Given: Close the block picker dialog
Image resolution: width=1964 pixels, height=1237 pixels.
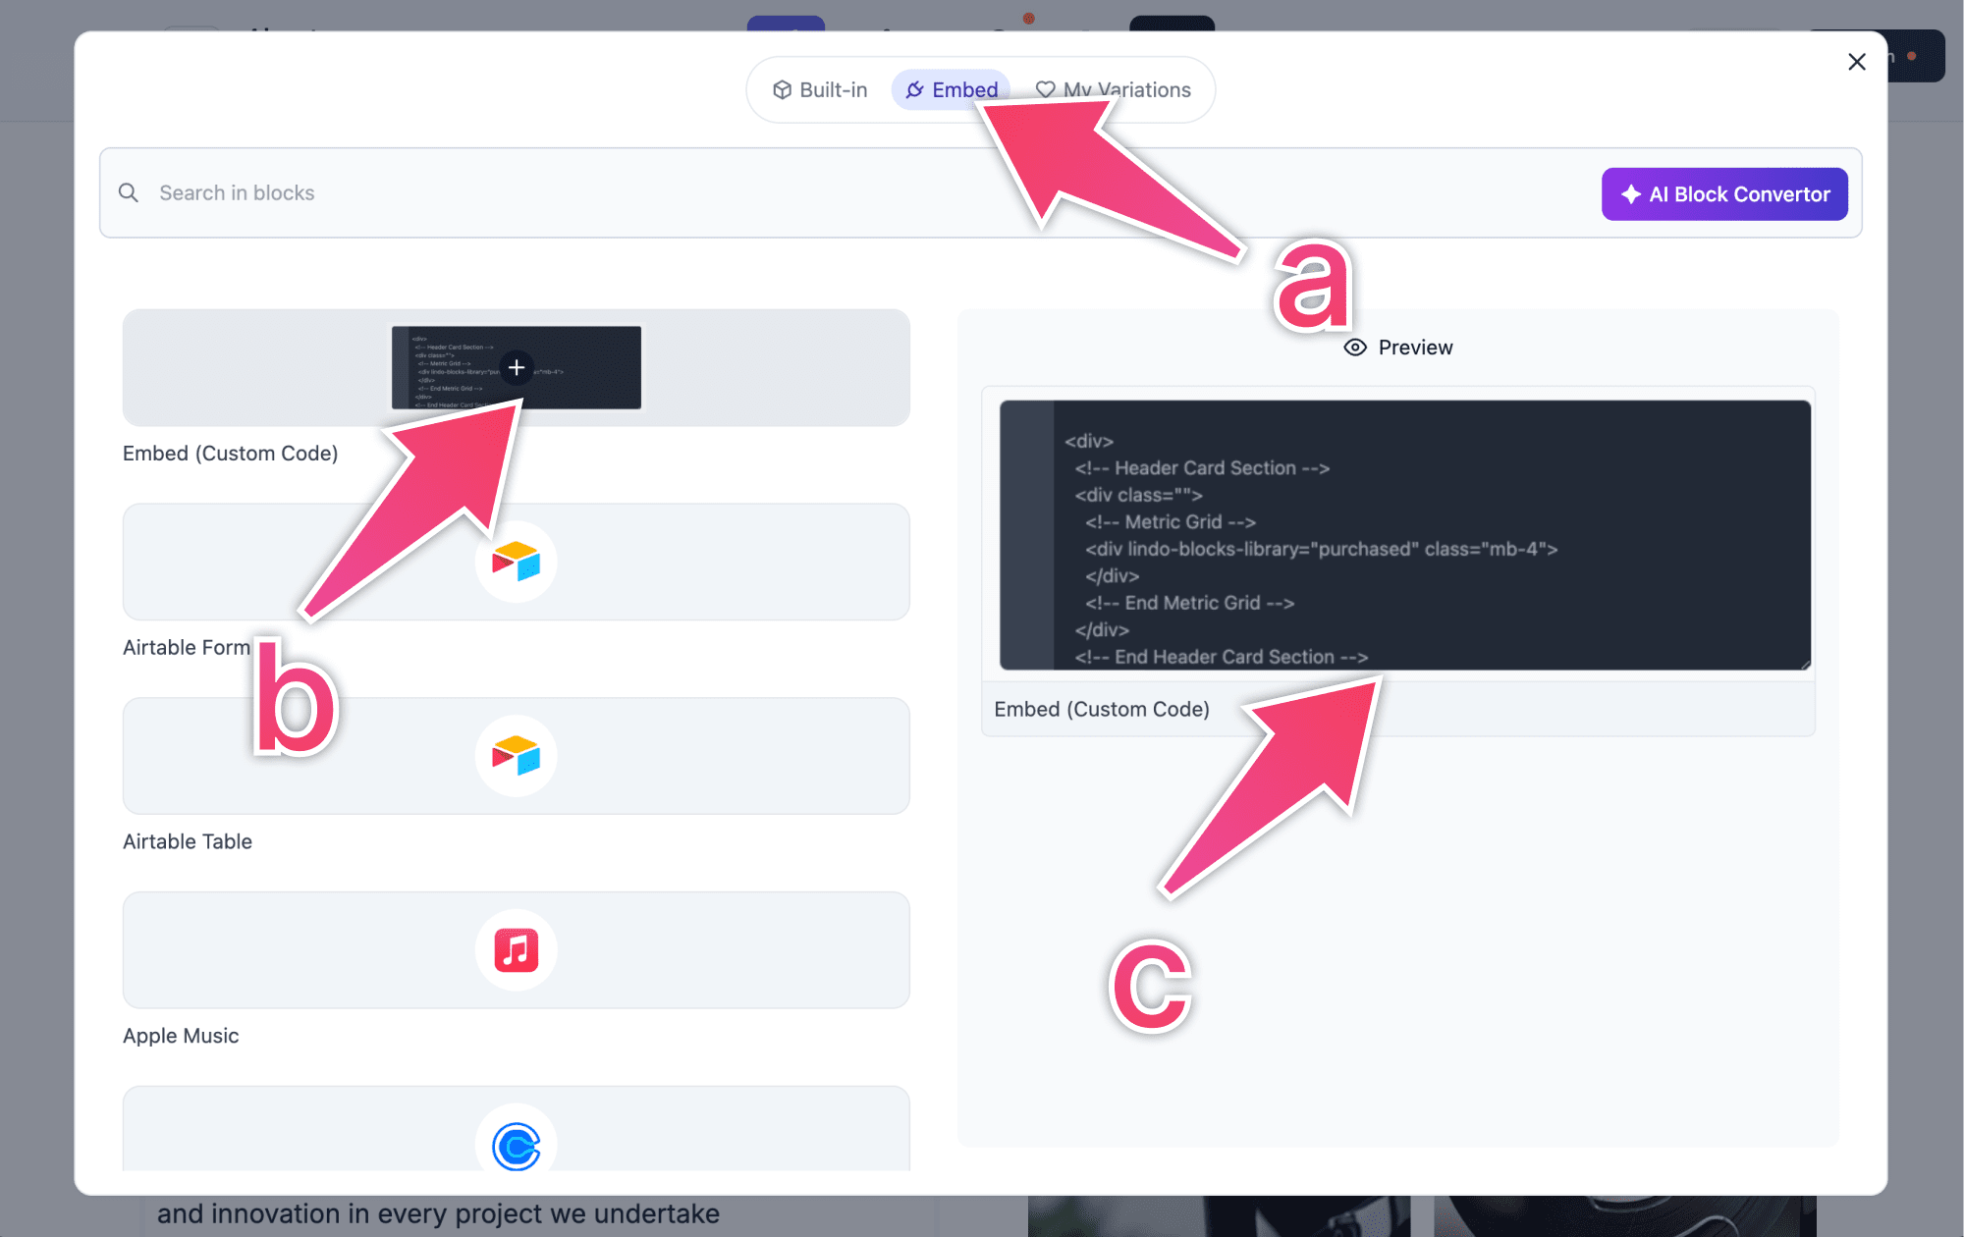Looking at the screenshot, I should pyautogui.click(x=1856, y=62).
